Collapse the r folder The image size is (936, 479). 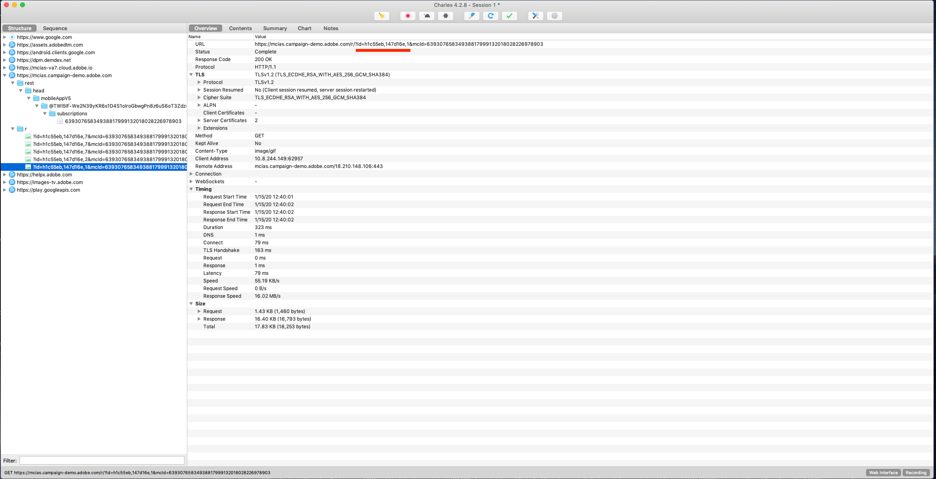13,129
